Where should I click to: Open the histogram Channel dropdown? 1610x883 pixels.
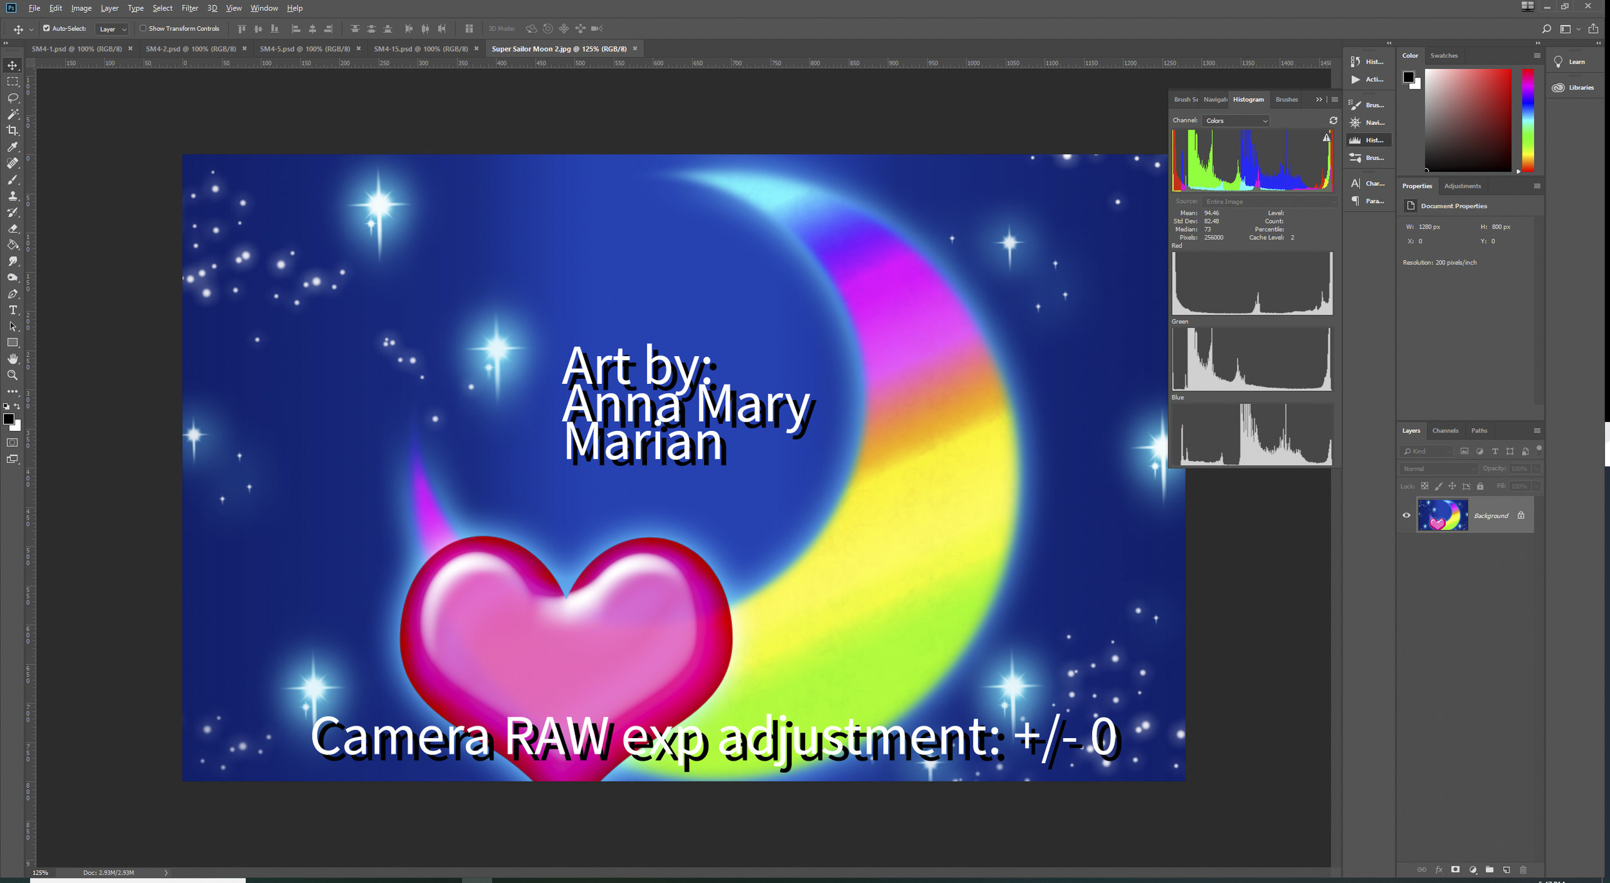point(1236,120)
